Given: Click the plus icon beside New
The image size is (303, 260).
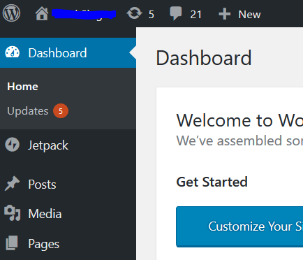Looking at the screenshot, I should tap(224, 14).
